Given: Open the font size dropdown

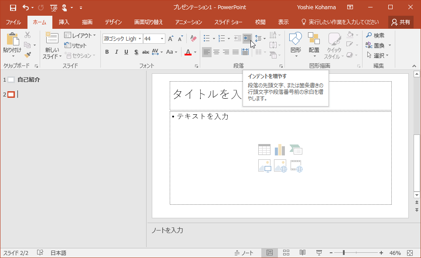Looking at the screenshot, I should (162, 39).
